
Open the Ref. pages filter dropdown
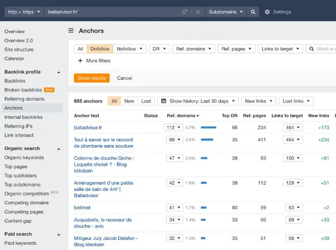tap(236, 49)
